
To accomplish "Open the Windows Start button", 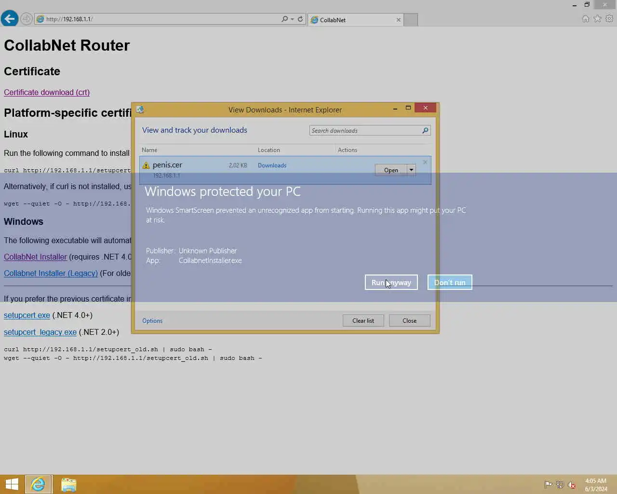I will [12, 484].
